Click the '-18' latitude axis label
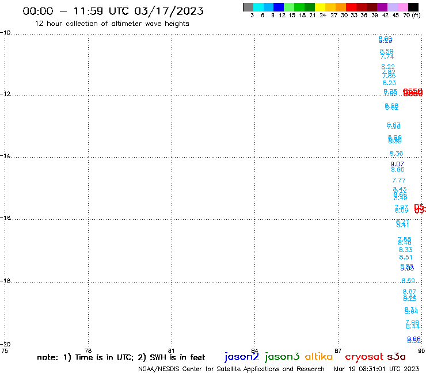The width and height of the screenshot is (426, 374). tap(5, 281)
